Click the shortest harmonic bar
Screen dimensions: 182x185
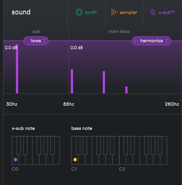click(127, 90)
